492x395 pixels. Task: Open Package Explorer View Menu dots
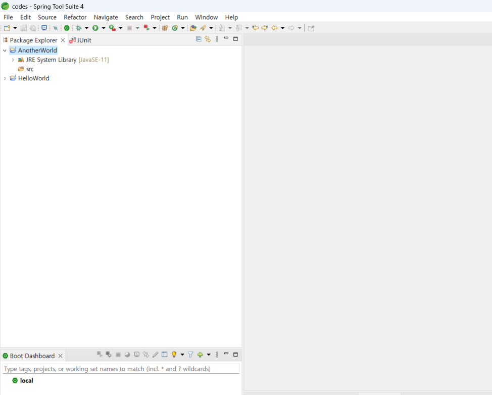(x=217, y=39)
